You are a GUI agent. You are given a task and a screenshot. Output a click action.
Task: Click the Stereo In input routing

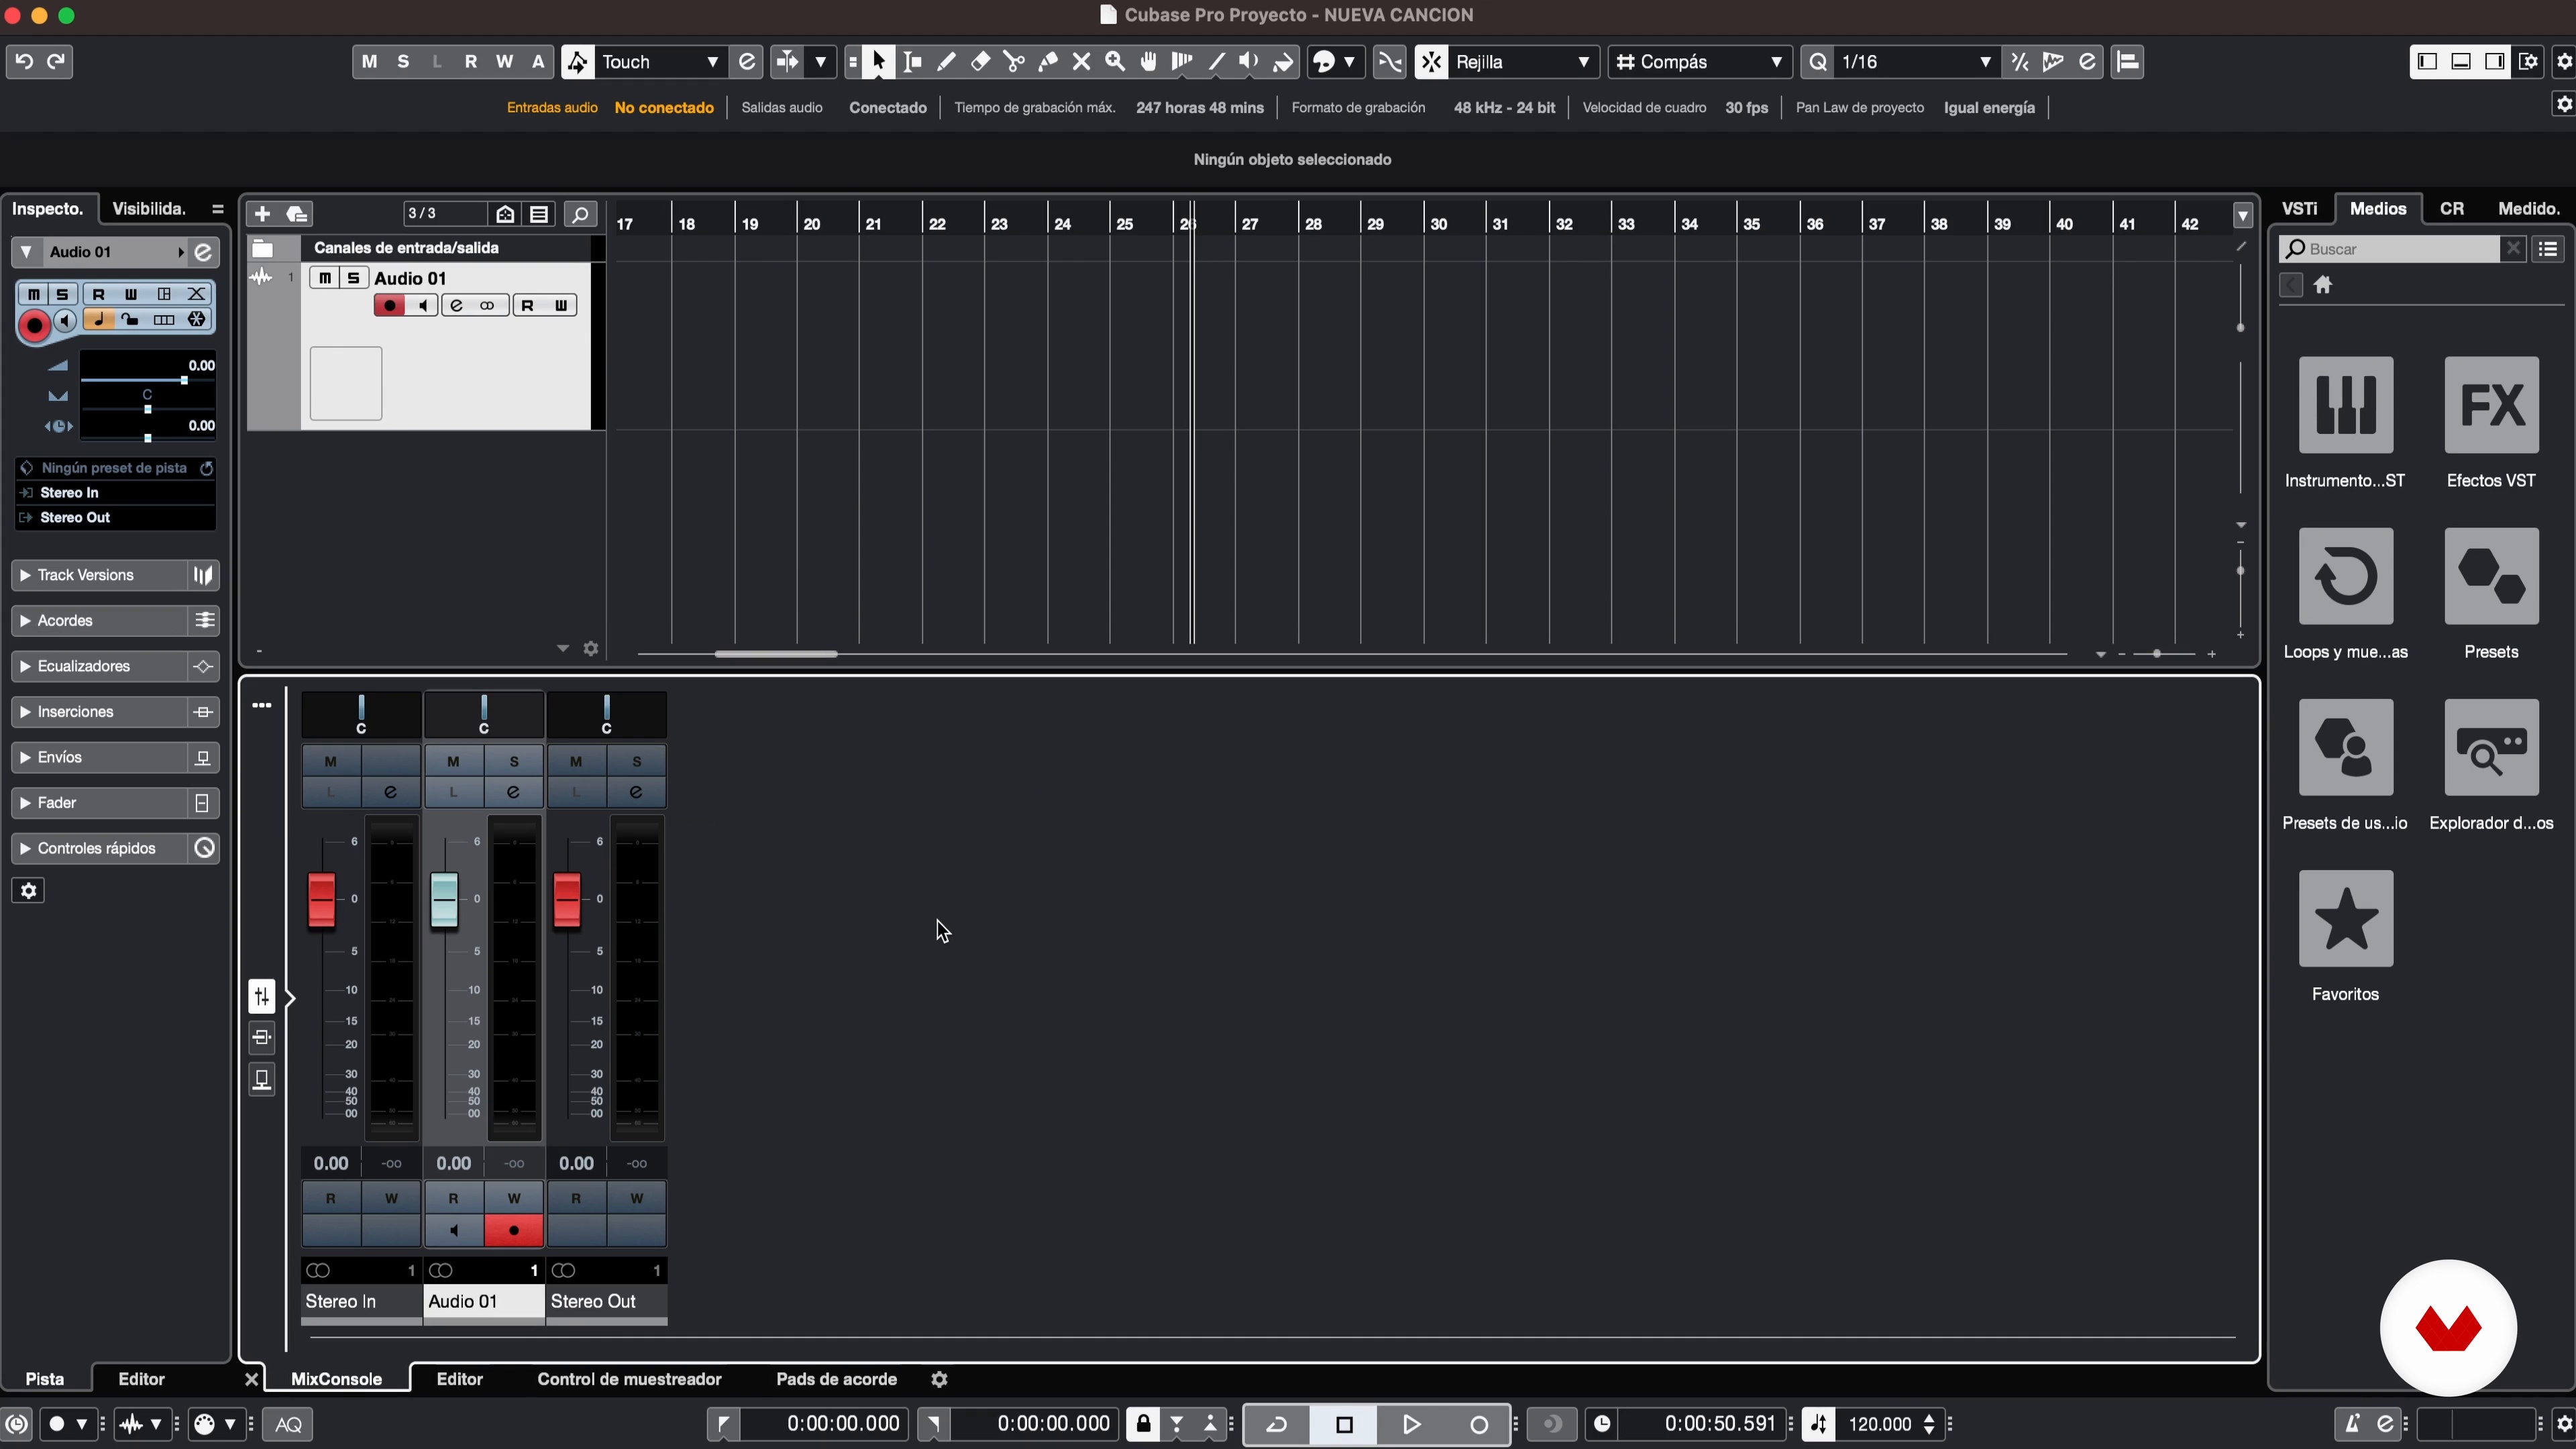[x=116, y=493]
